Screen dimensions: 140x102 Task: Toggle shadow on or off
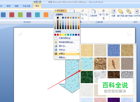pyautogui.click(x=83, y=14)
